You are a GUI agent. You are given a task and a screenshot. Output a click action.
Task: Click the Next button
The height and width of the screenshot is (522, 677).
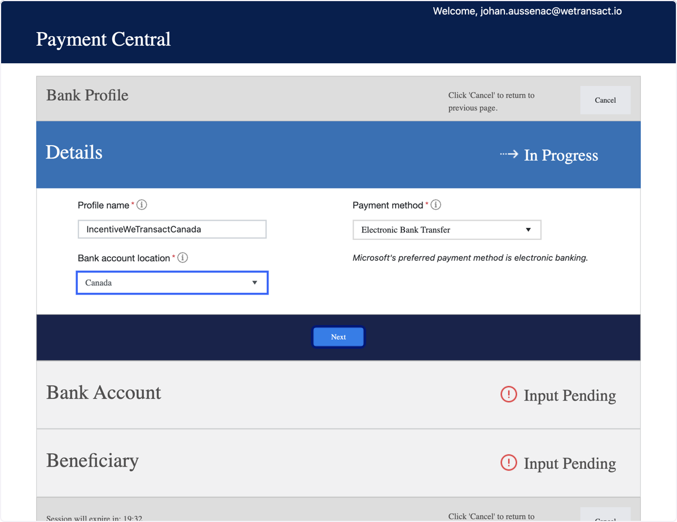(x=338, y=337)
